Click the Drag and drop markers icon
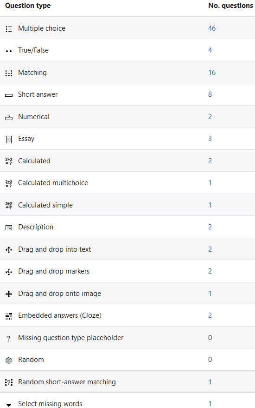This screenshot has width=255, height=408. tap(9, 272)
